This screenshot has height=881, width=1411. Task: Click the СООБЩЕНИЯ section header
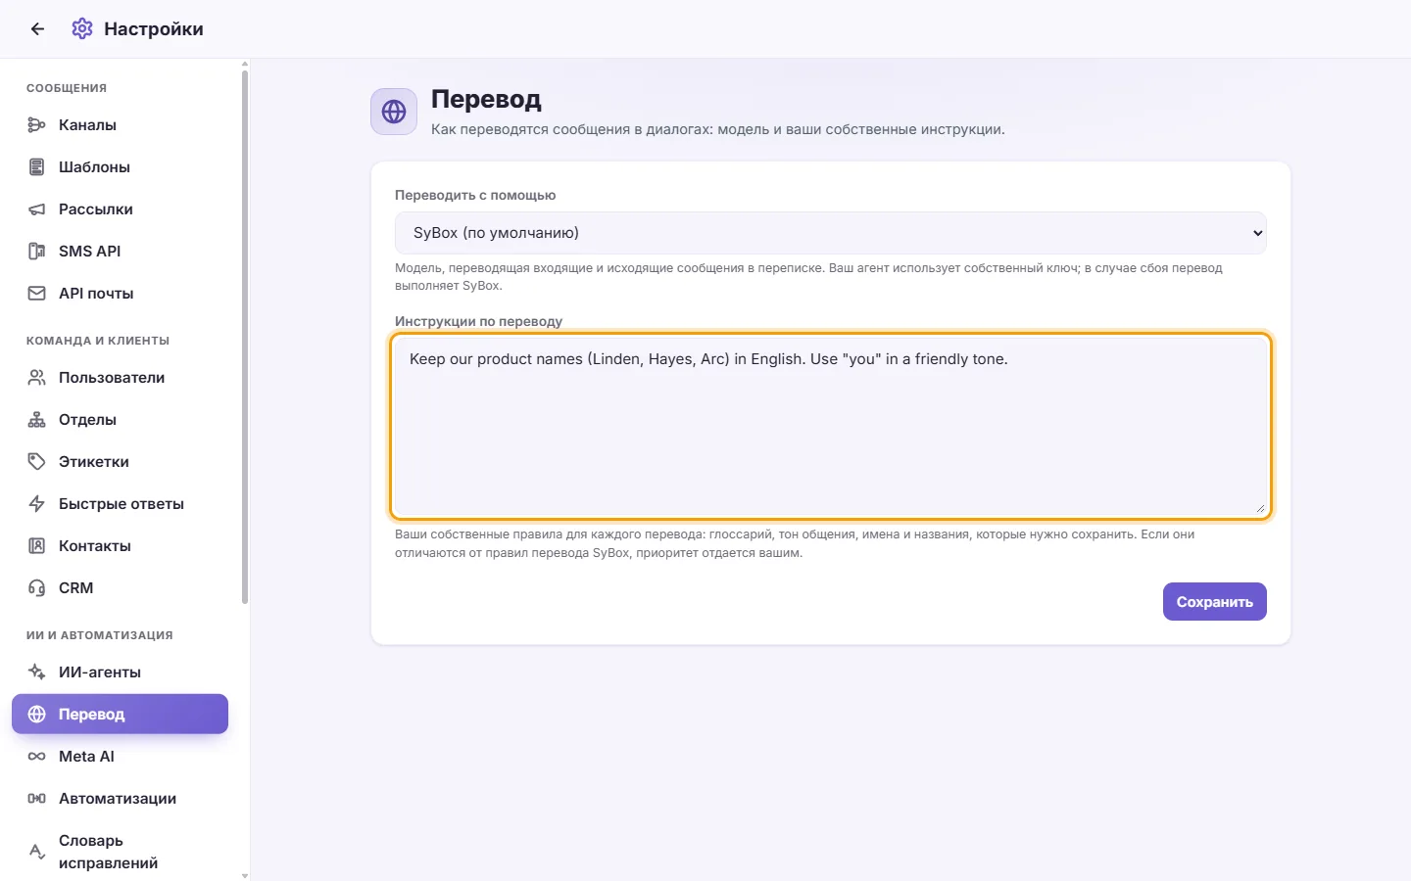[x=67, y=88]
